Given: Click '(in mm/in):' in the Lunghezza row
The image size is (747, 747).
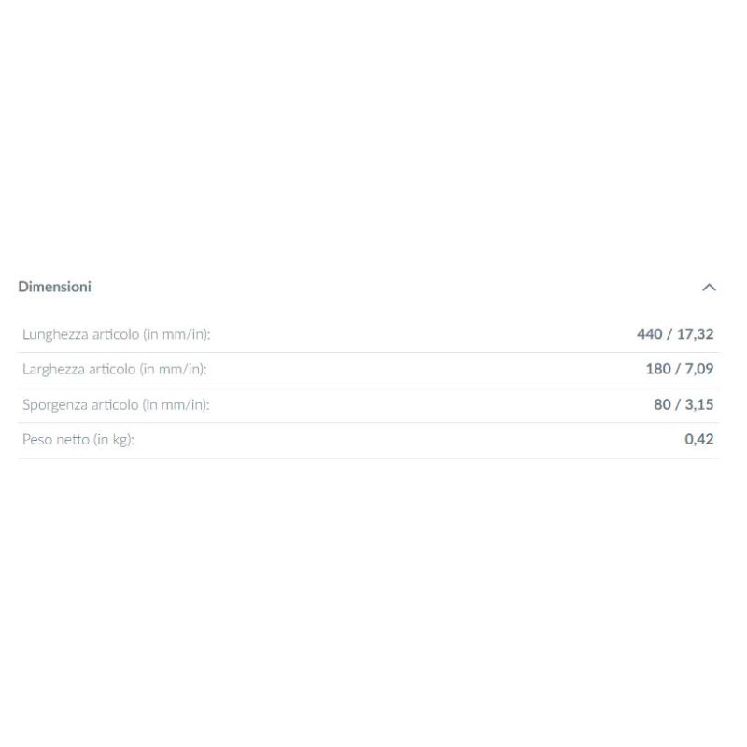Looking at the screenshot, I should (x=183, y=334).
